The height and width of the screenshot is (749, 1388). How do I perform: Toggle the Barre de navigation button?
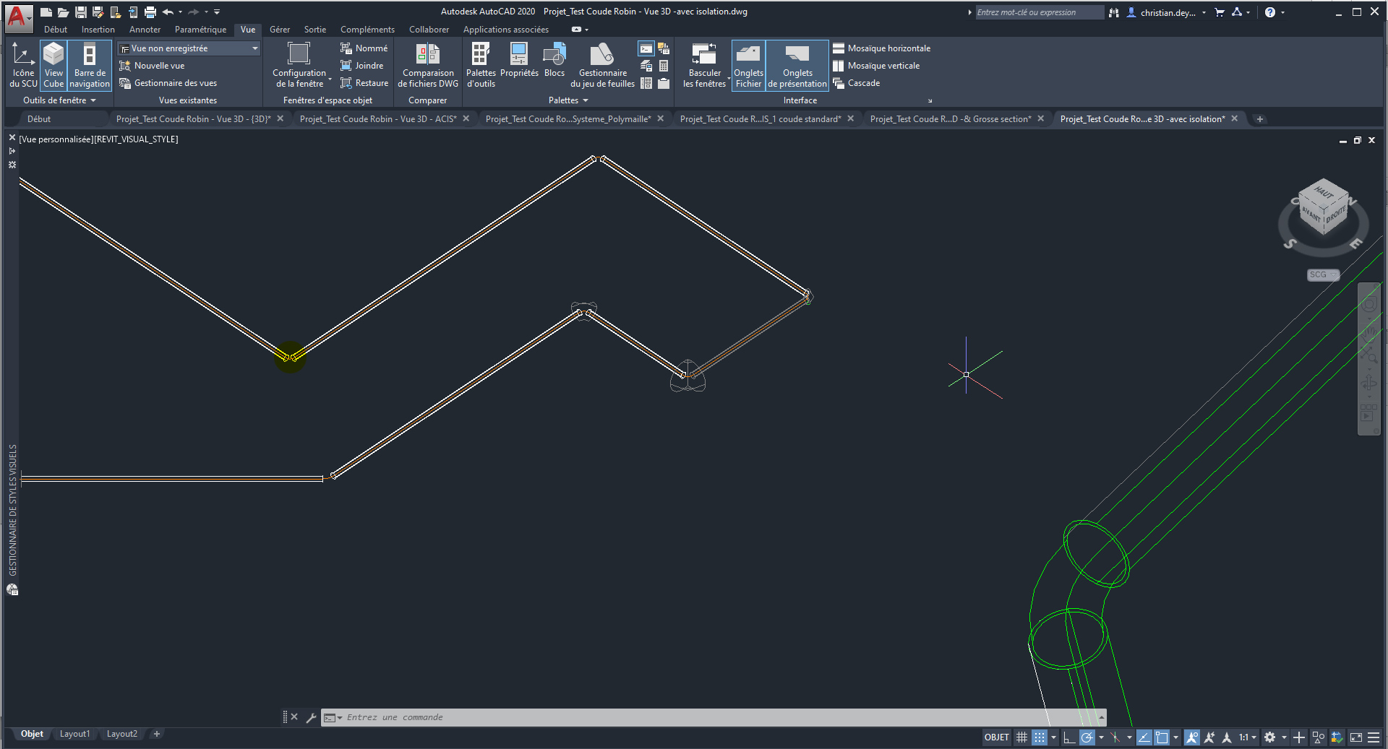(x=90, y=65)
